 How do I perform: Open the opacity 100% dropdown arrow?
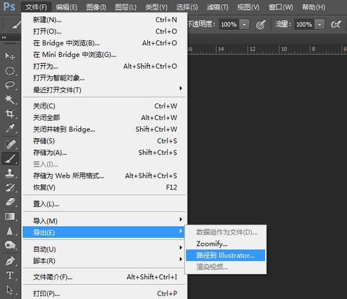(244, 24)
